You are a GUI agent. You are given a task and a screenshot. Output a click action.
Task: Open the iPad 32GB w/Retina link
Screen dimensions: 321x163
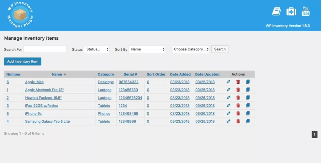tap(41, 106)
